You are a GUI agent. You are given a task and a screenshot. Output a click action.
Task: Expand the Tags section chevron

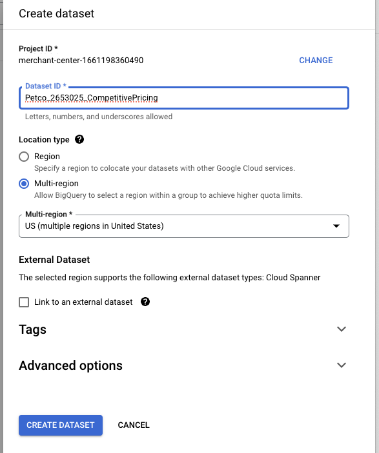coord(342,329)
